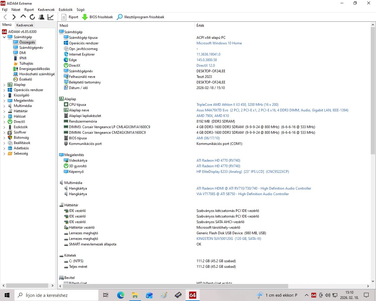Click the AIDA64 taskbar icon
Viewport: 376px width, 301px height.
click(x=192, y=295)
